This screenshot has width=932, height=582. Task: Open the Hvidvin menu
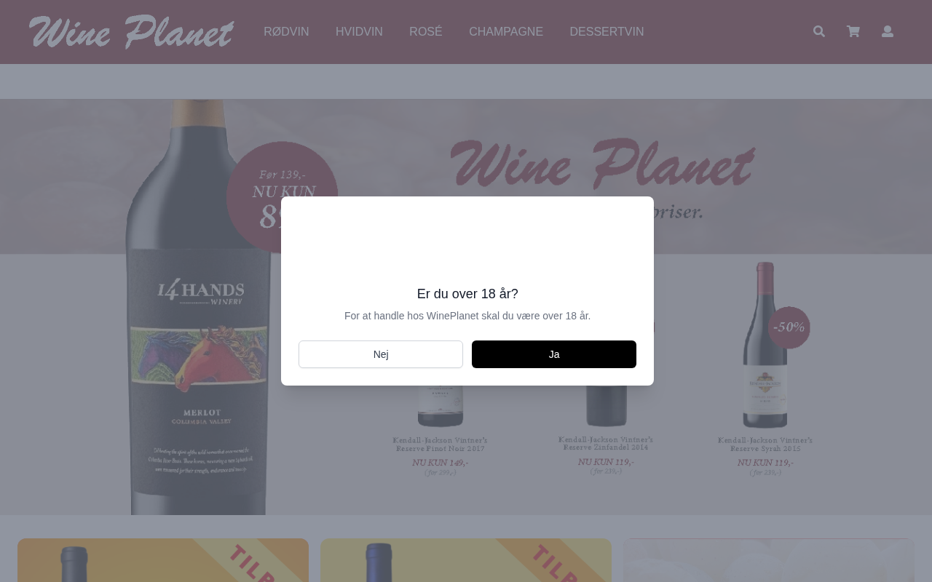tap(359, 32)
